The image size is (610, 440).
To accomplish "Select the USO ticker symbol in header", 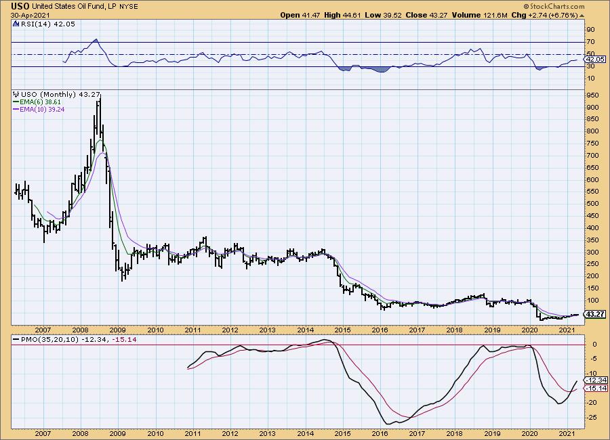I will (x=20, y=6).
